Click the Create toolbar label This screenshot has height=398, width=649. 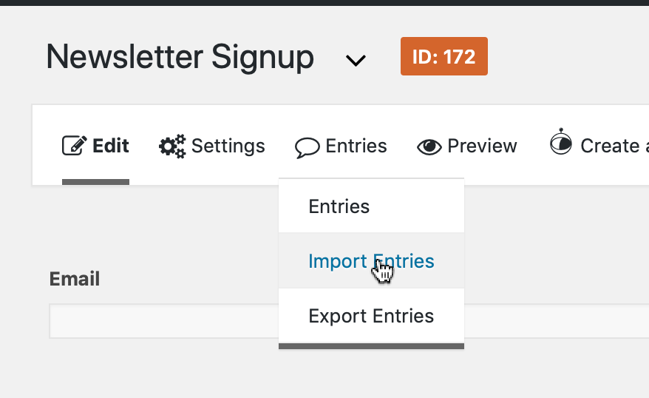[x=610, y=146]
